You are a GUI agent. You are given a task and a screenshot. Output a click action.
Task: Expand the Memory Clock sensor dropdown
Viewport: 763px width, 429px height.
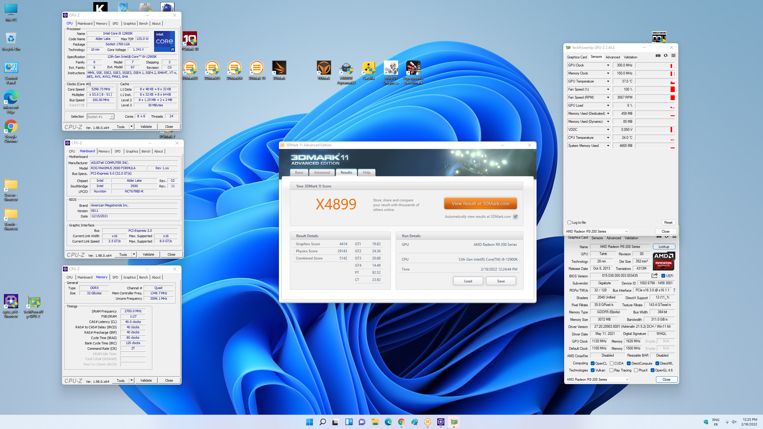(x=608, y=73)
